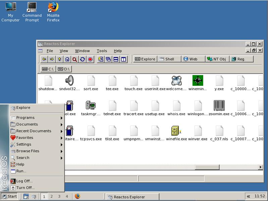The image size is (268, 201).
Task: Select the winemine green mine icon
Action: (198, 80)
